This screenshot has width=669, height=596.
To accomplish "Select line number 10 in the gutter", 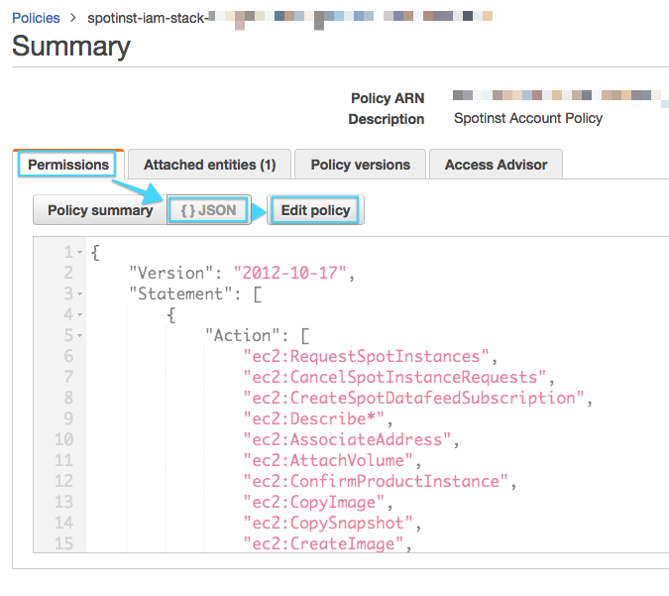I will click(x=63, y=440).
